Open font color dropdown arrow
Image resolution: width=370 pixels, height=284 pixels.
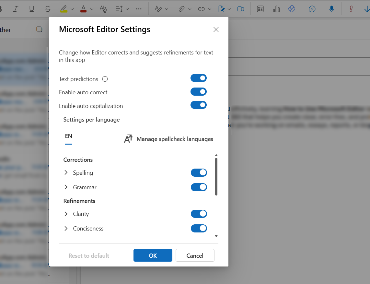click(92, 9)
